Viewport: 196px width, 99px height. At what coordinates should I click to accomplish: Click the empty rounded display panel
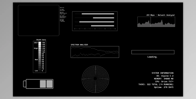39,20
